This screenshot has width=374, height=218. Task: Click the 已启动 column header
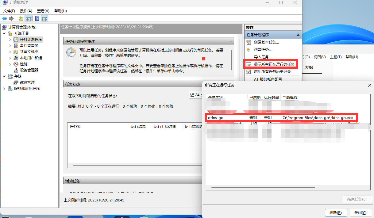255,98
